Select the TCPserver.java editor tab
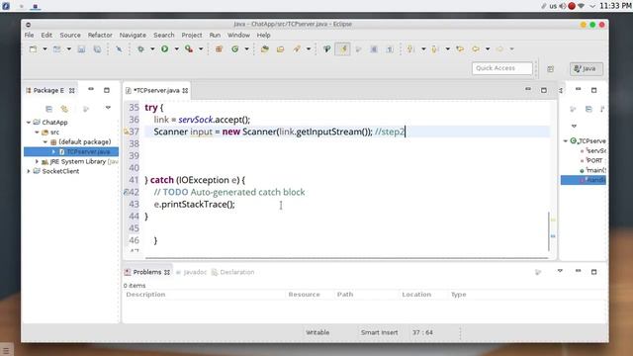Image resolution: width=633 pixels, height=356 pixels. (156, 90)
